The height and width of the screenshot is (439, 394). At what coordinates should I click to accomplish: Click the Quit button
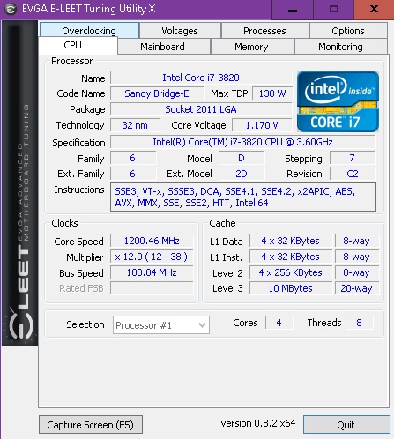[x=346, y=425]
